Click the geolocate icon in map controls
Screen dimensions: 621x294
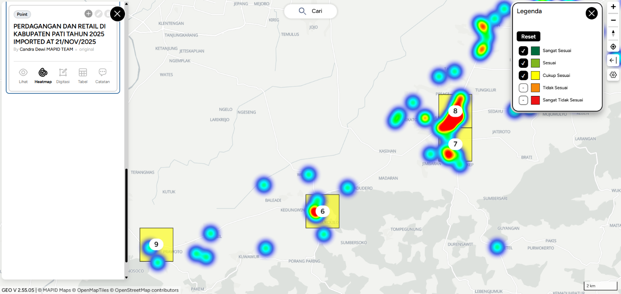[x=613, y=47]
